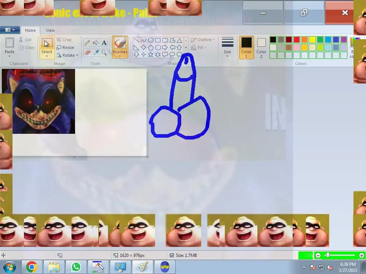Click the Resize button
This screenshot has height=274, width=366.
pos(65,47)
